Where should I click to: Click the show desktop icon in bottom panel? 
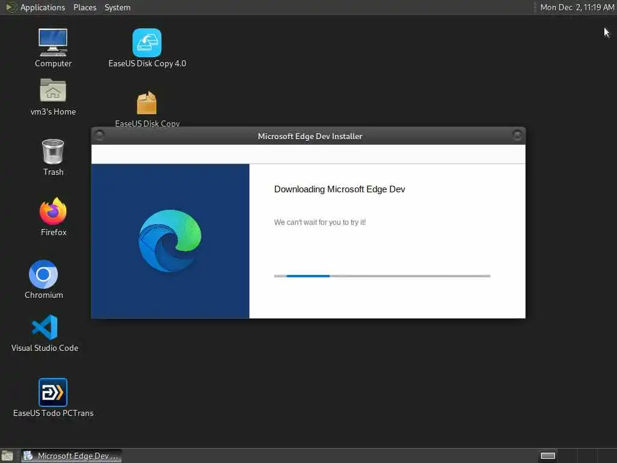point(7,456)
